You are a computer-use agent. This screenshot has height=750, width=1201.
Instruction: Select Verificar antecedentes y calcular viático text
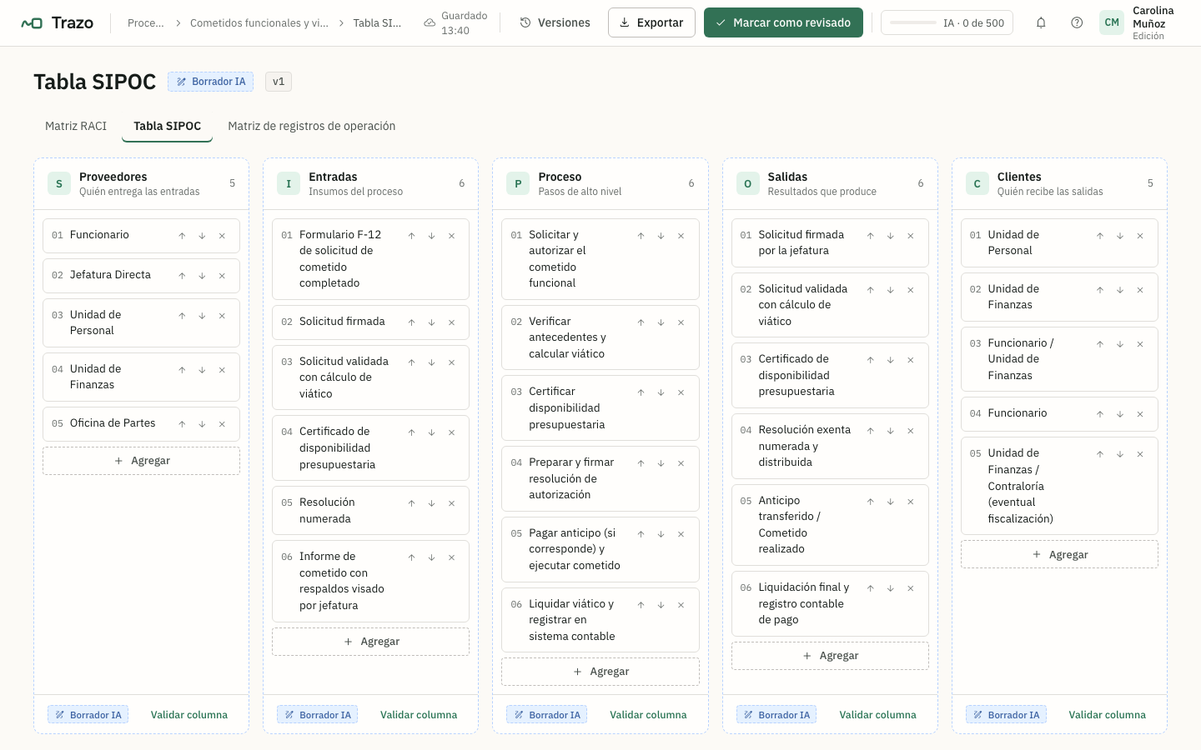[567, 337]
